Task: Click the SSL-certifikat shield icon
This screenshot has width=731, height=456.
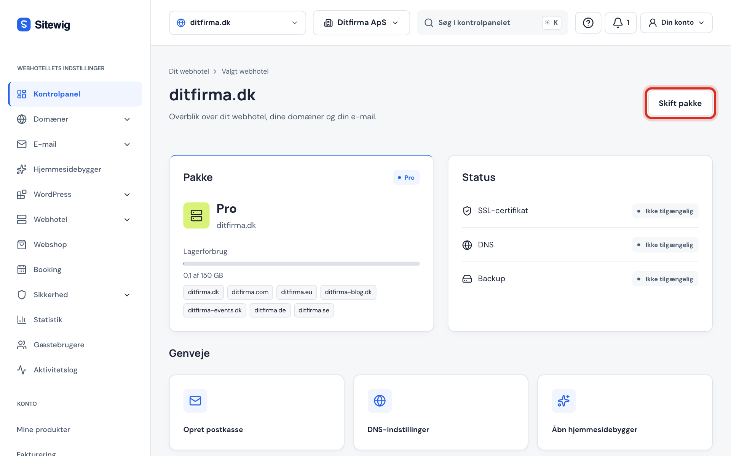Action: (467, 211)
